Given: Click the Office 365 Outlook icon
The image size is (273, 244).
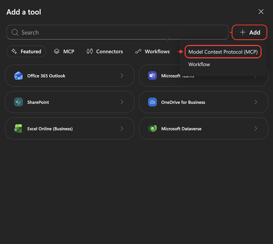Looking at the screenshot, I should pyautogui.click(x=18, y=76).
